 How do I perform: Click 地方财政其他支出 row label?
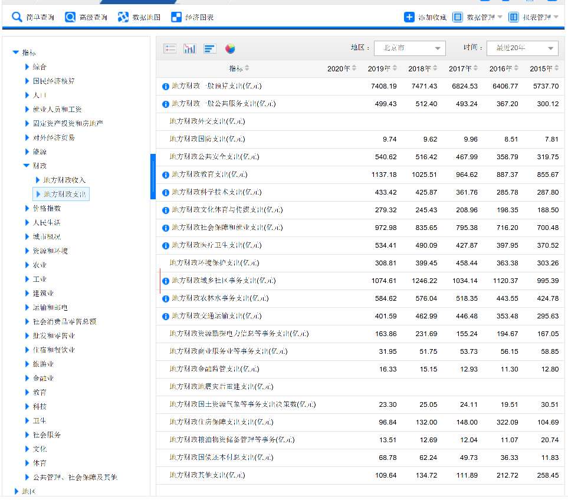tap(207, 475)
